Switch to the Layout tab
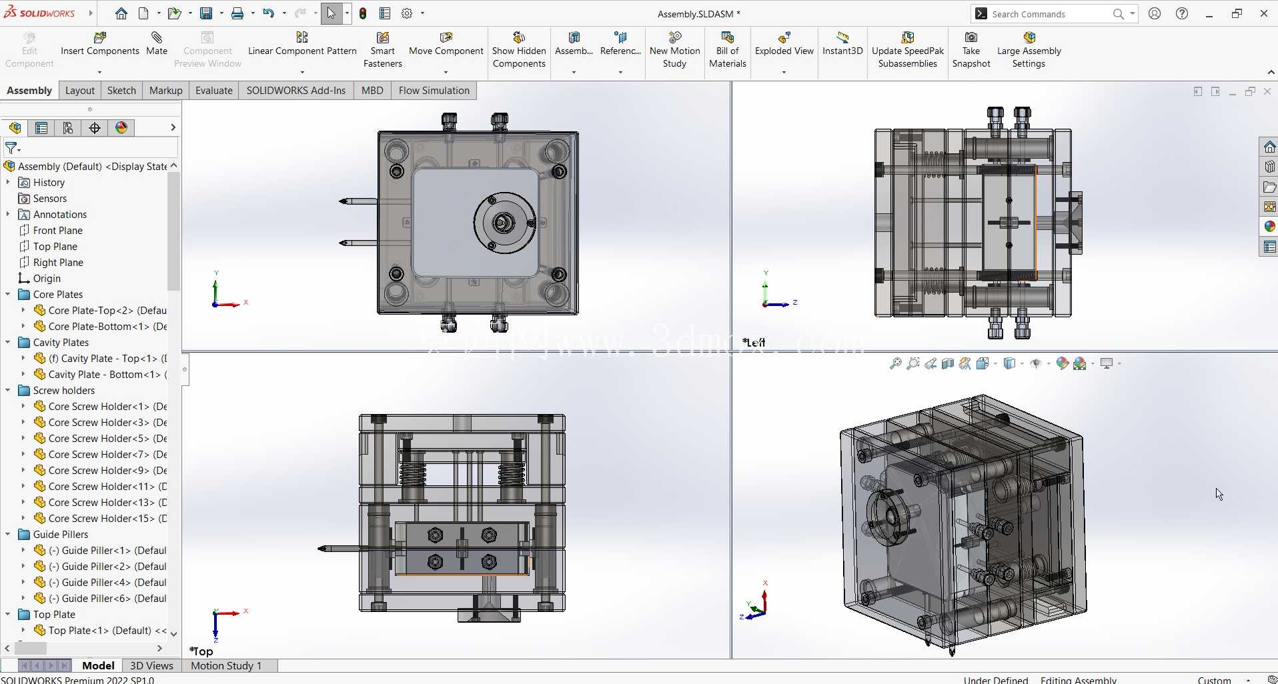Screen dimensions: 1278x684 pyautogui.click(x=80, y=91)
